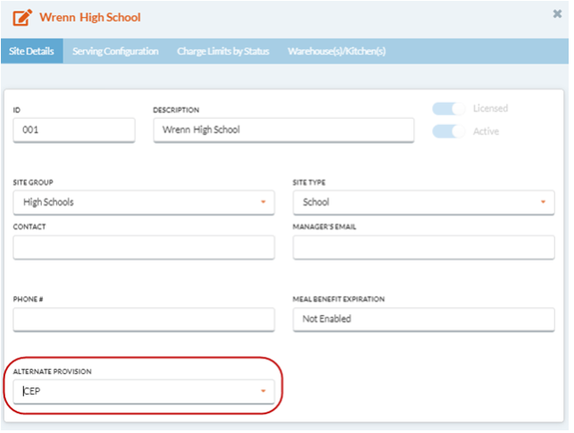
Task: Click the Description field with Wrenn High School
Action: [284, 130]
